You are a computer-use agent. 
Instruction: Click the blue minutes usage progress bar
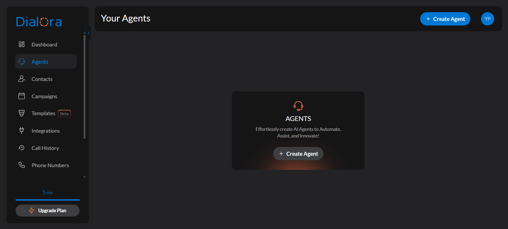(47, 200)
